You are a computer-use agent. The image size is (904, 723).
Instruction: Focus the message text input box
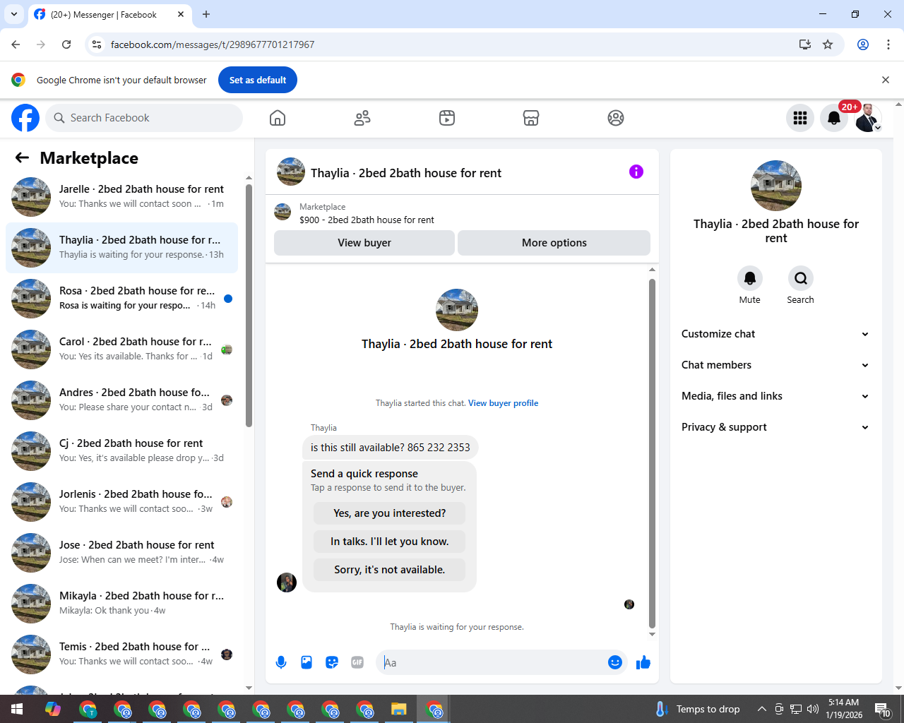click(493, 662)
